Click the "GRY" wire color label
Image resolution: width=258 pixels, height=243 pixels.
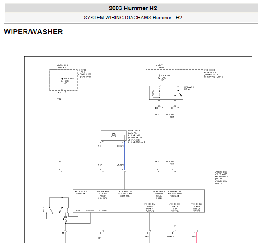click(147, 237)
